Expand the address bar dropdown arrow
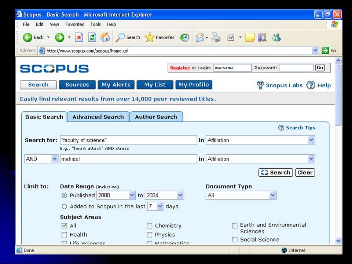This screenshot has width=352, height=264. (315, 51)
